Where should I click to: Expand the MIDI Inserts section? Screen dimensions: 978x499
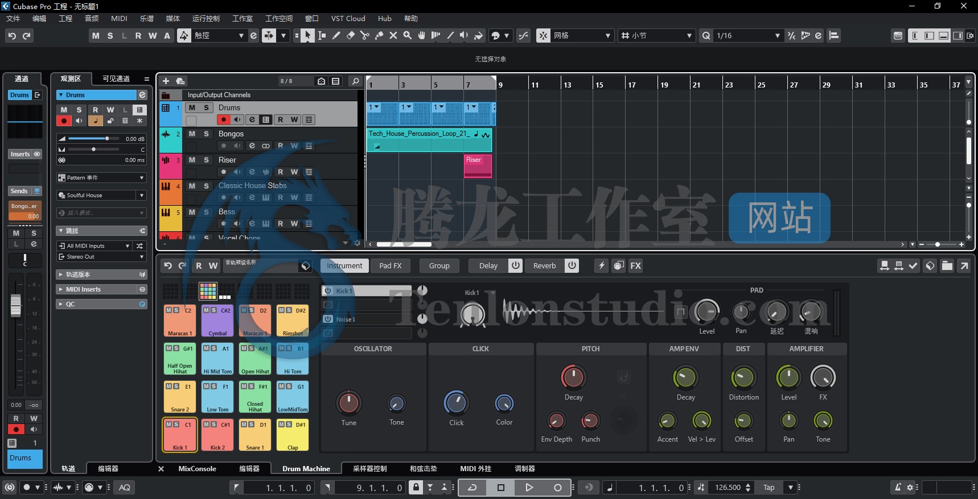click(x=101, y=289)
